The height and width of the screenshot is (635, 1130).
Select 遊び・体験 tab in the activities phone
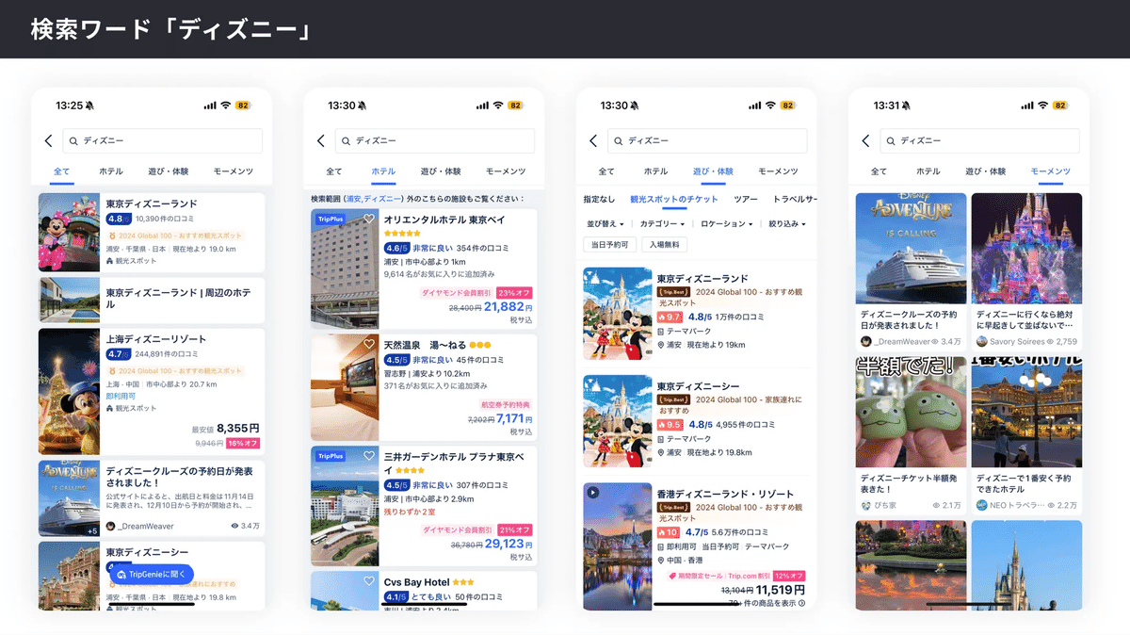[713, 171]
